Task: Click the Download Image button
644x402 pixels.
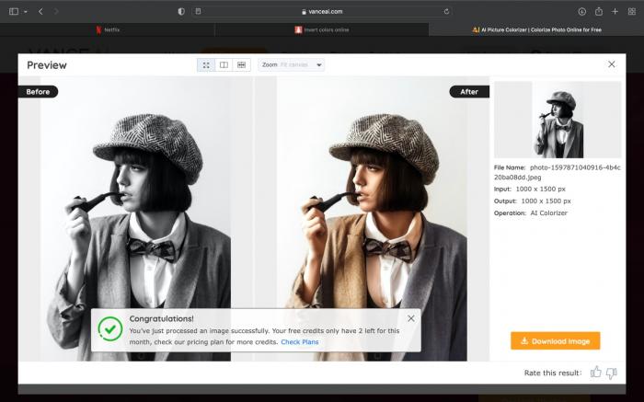Action: click(x=556, y=340)
